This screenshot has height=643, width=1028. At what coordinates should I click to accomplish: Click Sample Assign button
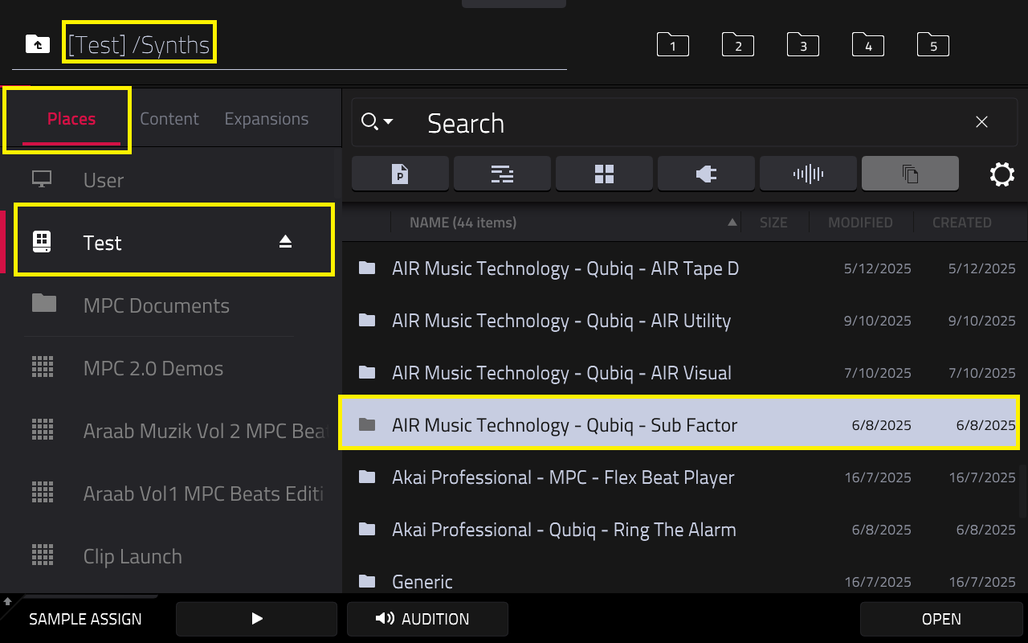tap(85, 619)
